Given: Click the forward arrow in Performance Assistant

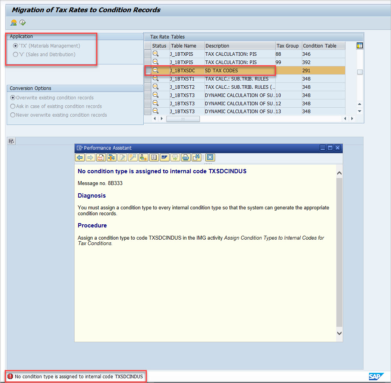Looking at the screenshot, I should 90,158.
